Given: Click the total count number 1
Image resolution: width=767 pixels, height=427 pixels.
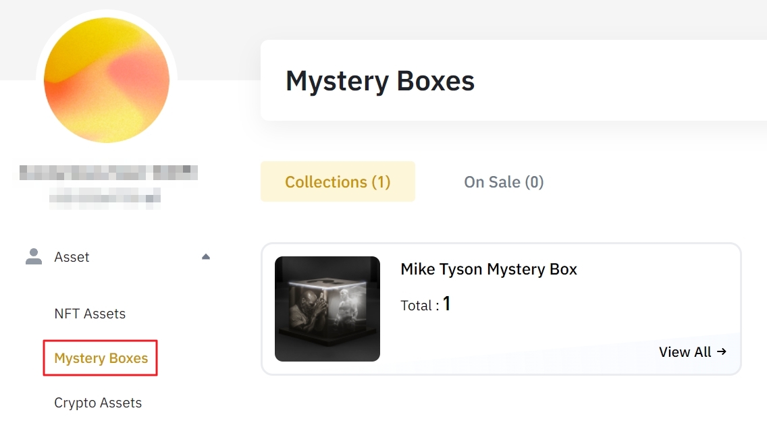Looking at the screenshot, I should pyautogui.click(x=446, y=304).
